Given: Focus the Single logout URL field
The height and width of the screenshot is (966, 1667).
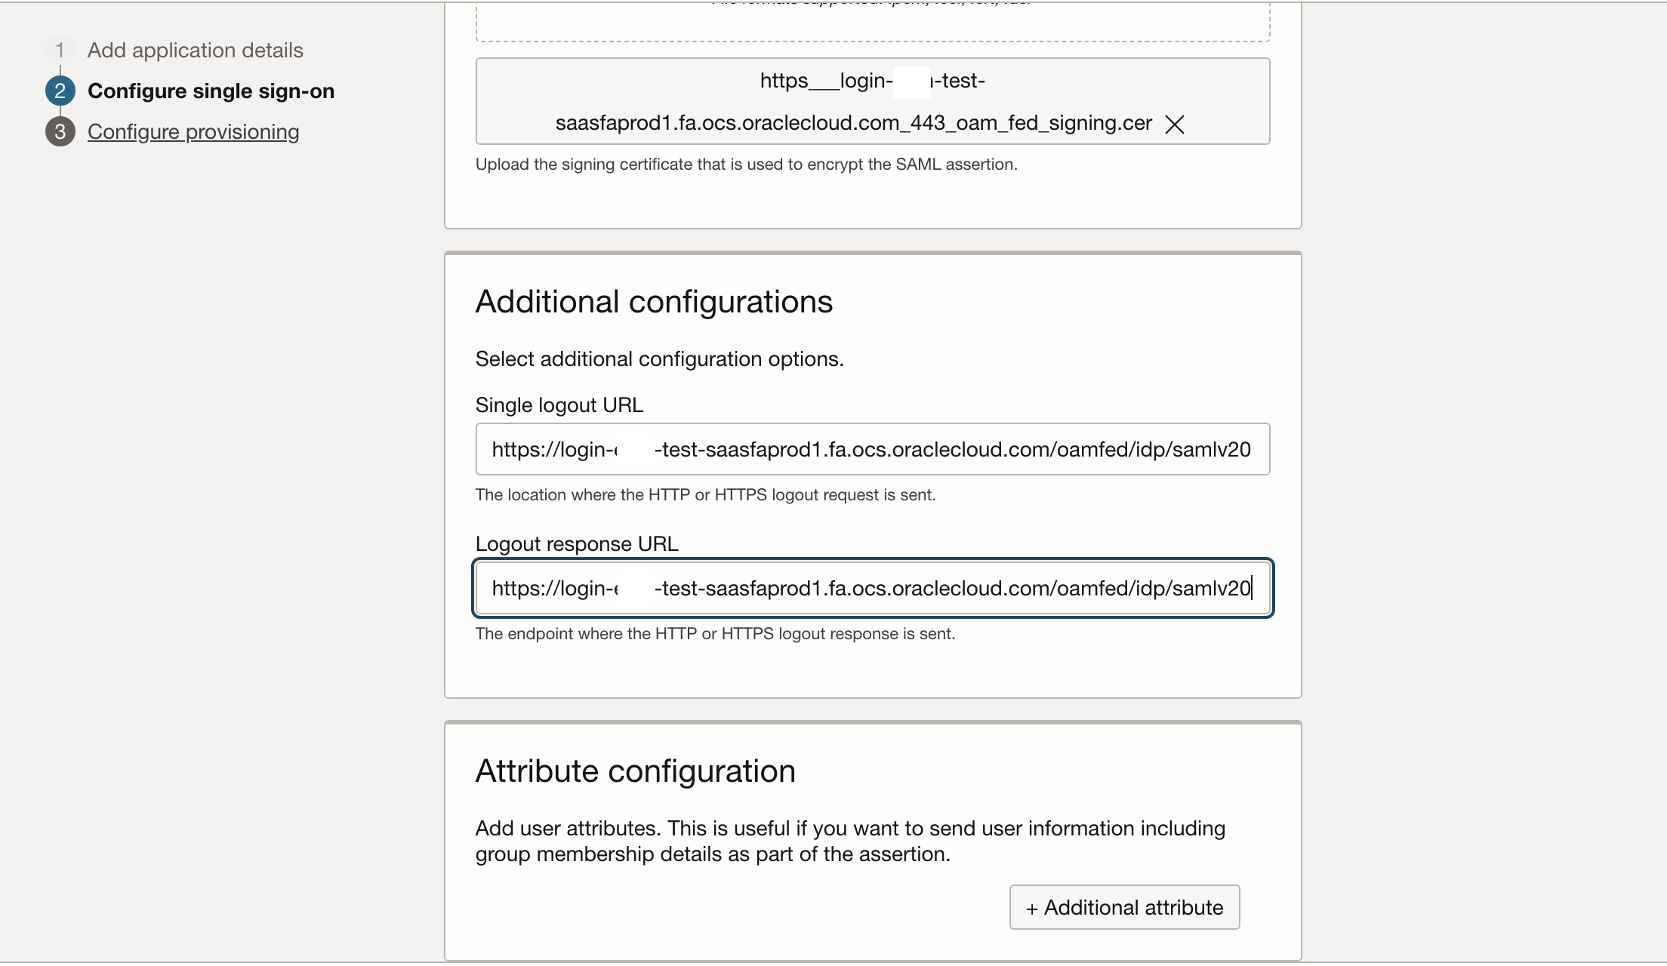Looking at the screenshot, I should (872, 450).
